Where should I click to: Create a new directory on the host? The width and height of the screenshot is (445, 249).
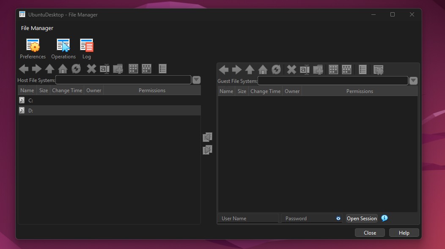coord(118,68)
